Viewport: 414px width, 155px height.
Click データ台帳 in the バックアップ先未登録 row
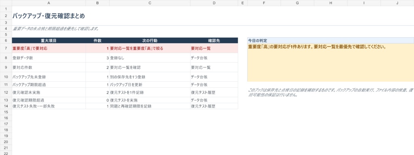pos(214,77)
